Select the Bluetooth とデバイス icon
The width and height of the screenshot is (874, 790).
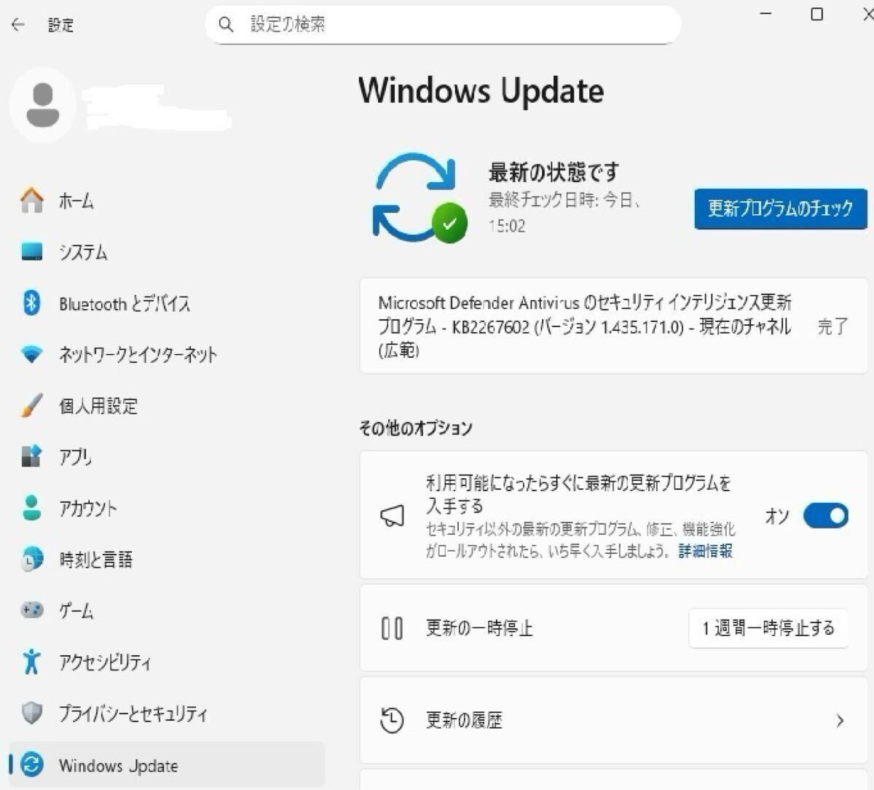33,304
